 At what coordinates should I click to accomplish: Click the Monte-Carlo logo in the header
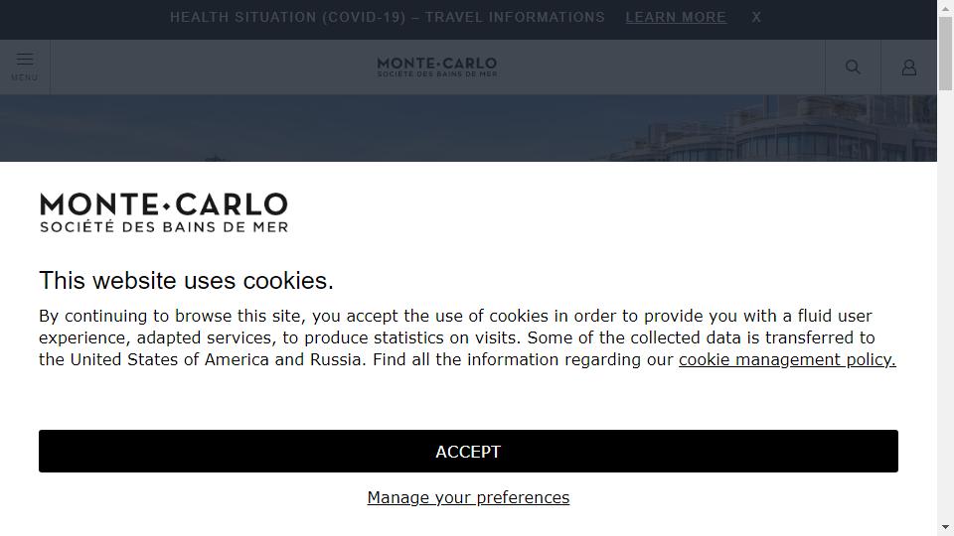437,67
